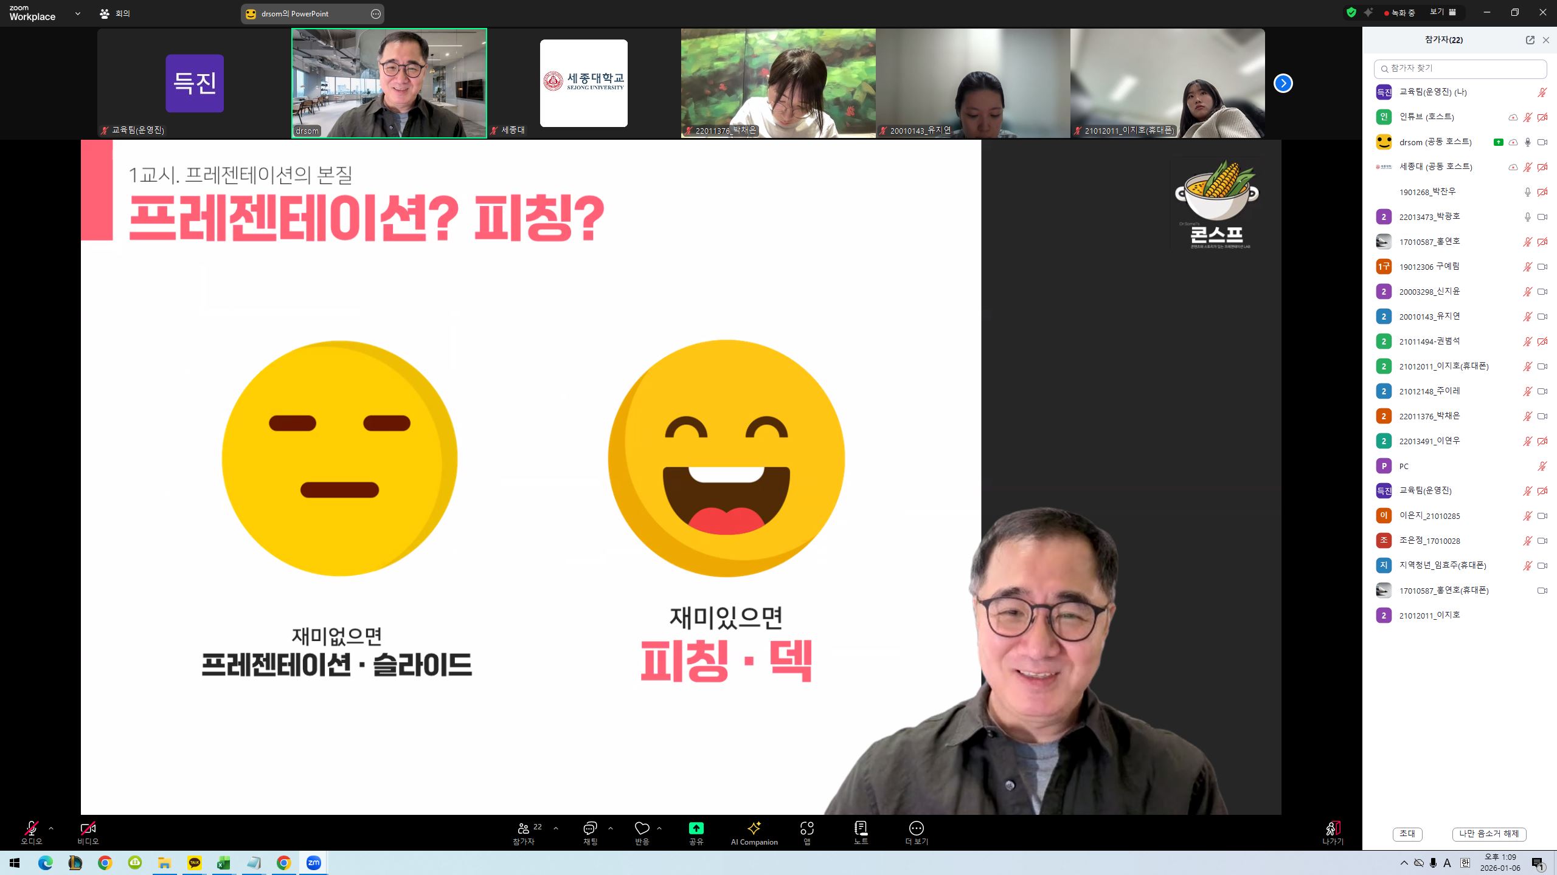
Task: Open Windows notification center
Action: tap(1538, 863)
